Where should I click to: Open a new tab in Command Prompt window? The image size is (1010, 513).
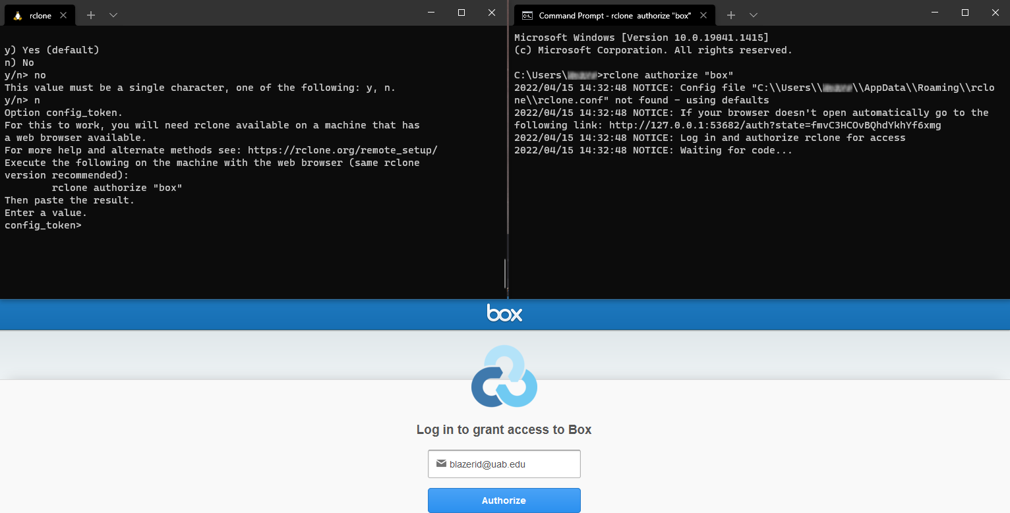pos(731,15)
